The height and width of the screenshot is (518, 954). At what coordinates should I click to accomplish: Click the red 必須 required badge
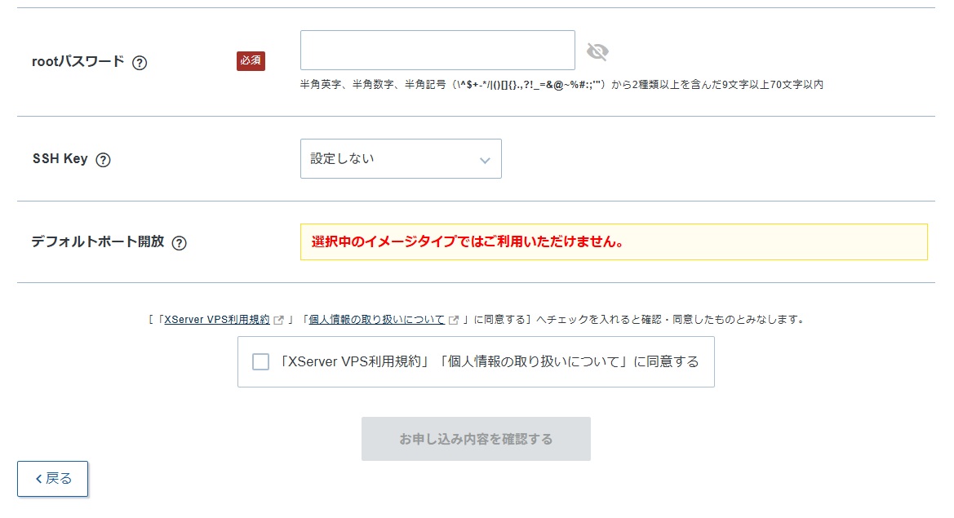(250, 60)
